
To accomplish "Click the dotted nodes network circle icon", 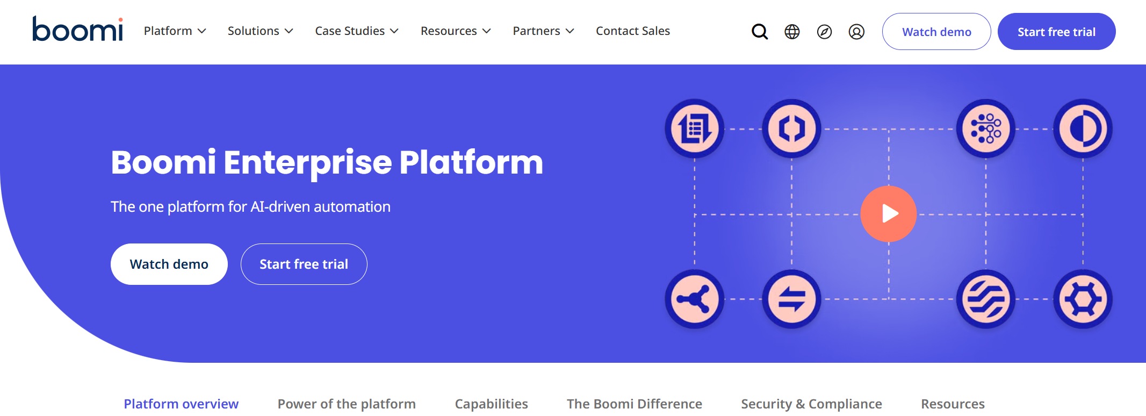I will tap(986, 129).
